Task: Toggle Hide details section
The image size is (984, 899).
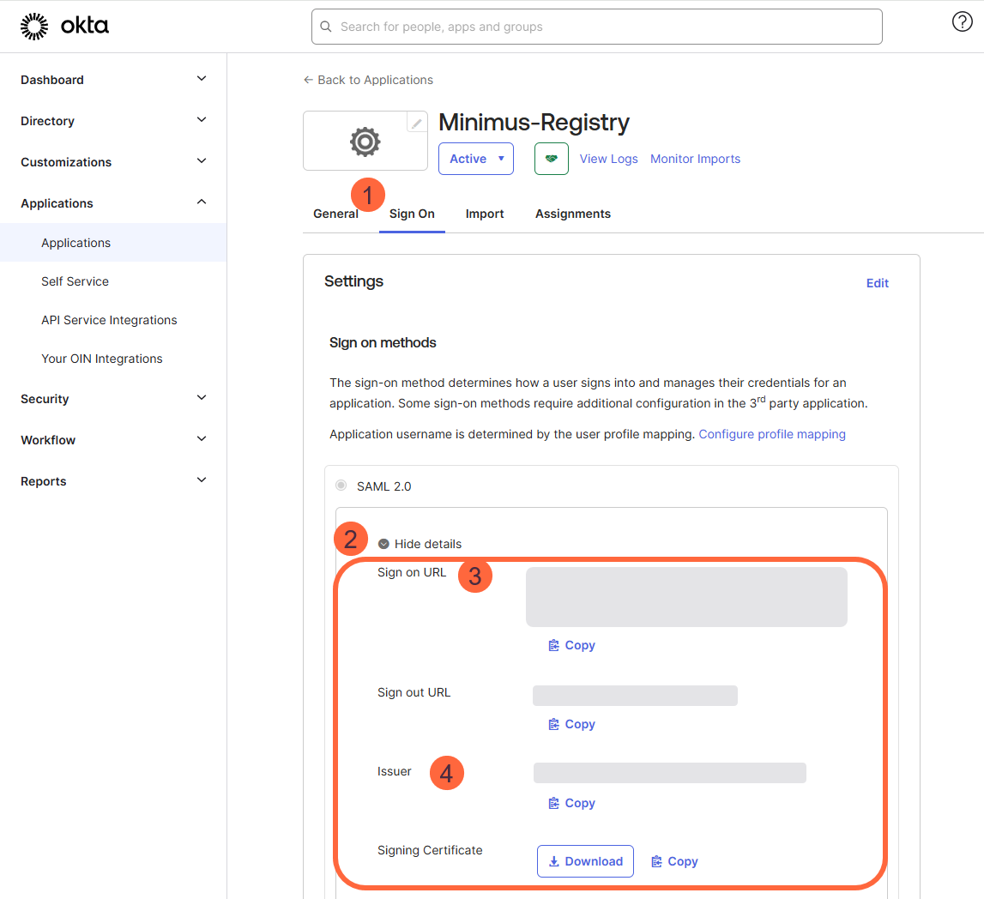Action: 420,544
